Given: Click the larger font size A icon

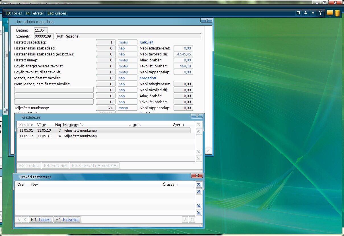Looking at the screenshot, I should pyautogui.click(x=305, y=13).
